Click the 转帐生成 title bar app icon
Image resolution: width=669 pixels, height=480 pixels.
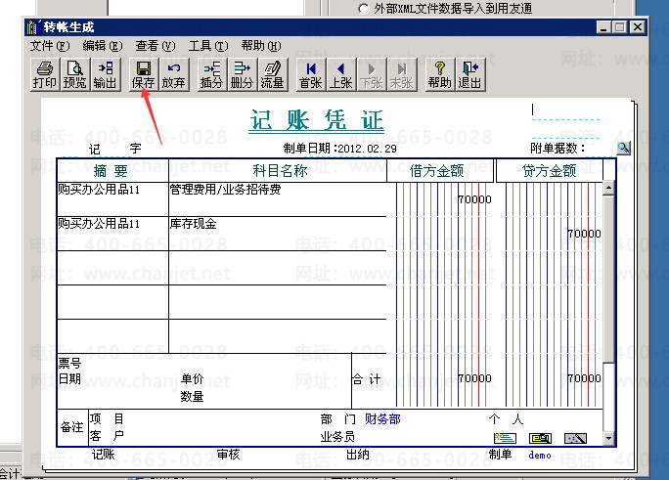point(33,27)
